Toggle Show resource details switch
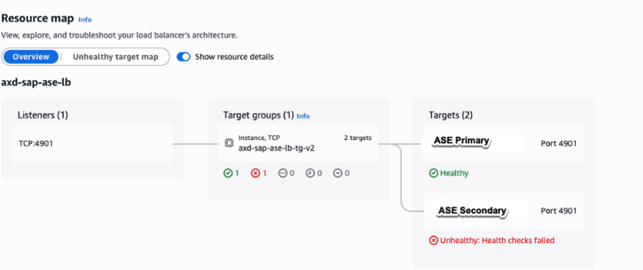Screen dimensions: 643x270 pos(183,57)
